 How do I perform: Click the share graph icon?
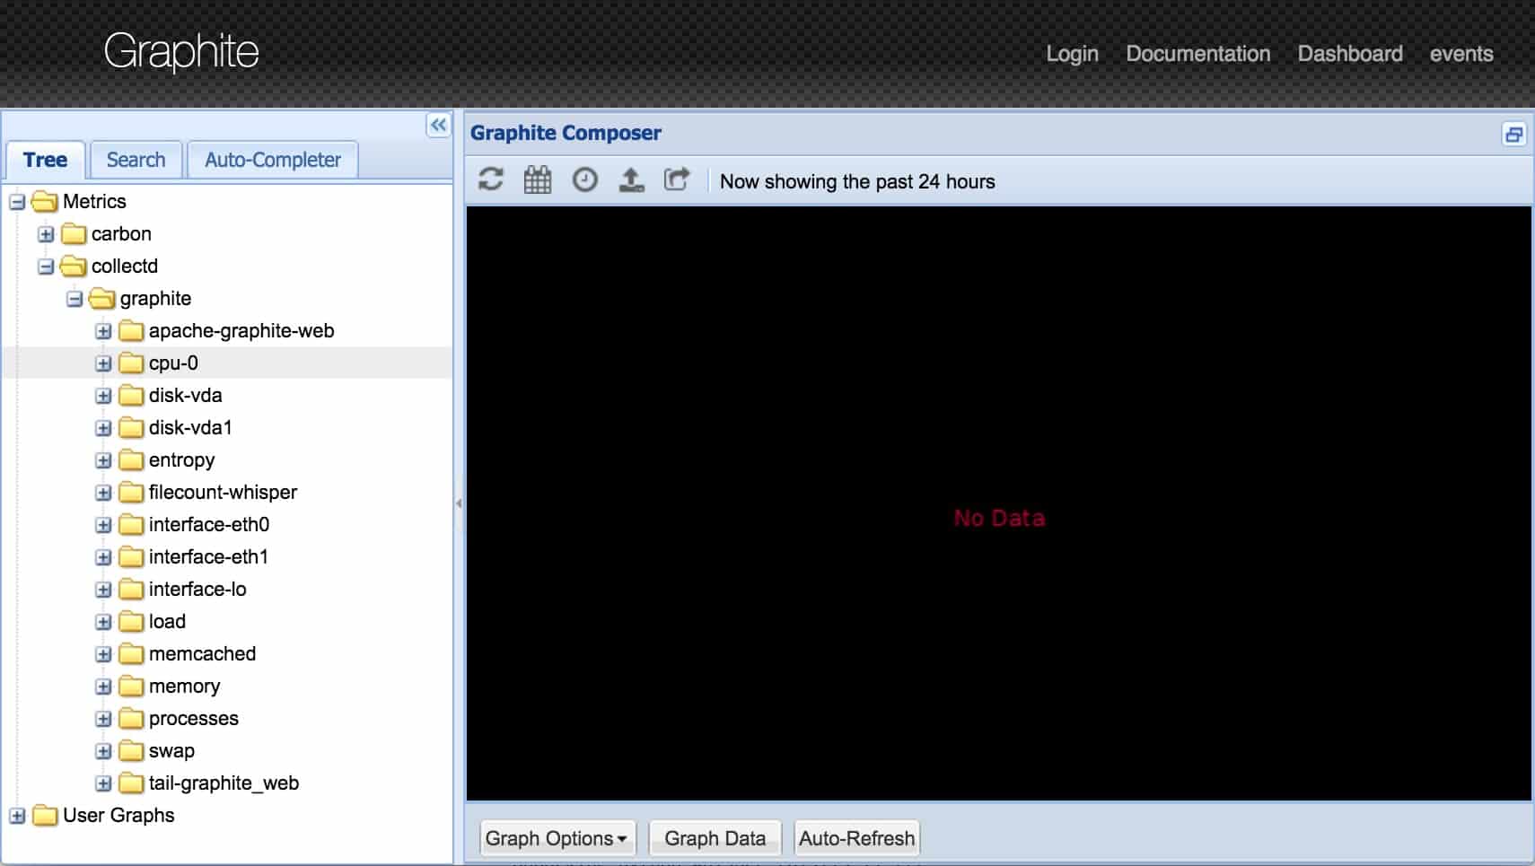pyautogui.click(x=677, y=179)
